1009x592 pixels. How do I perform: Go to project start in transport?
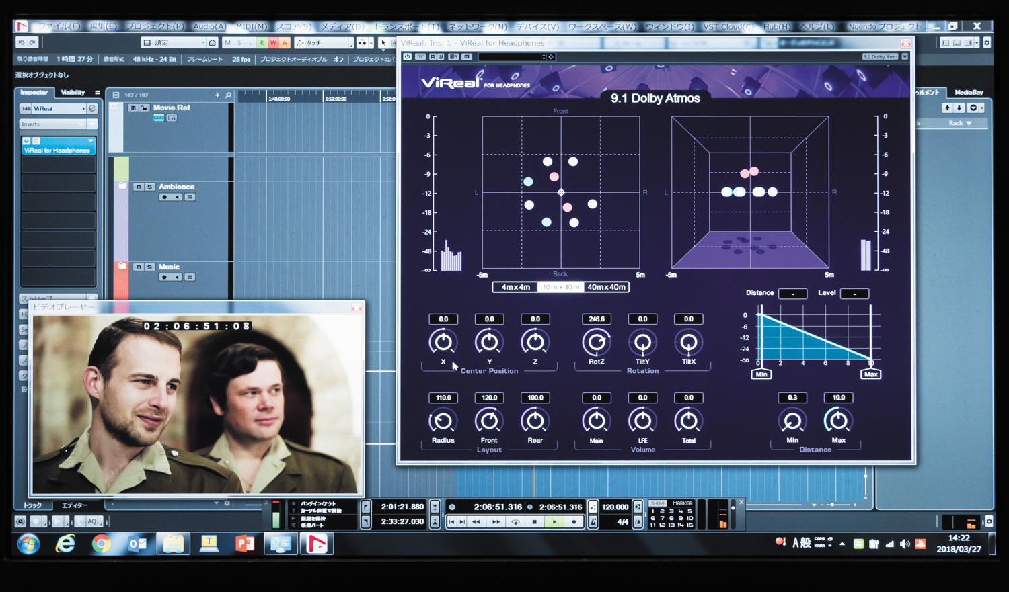(452, 522)
